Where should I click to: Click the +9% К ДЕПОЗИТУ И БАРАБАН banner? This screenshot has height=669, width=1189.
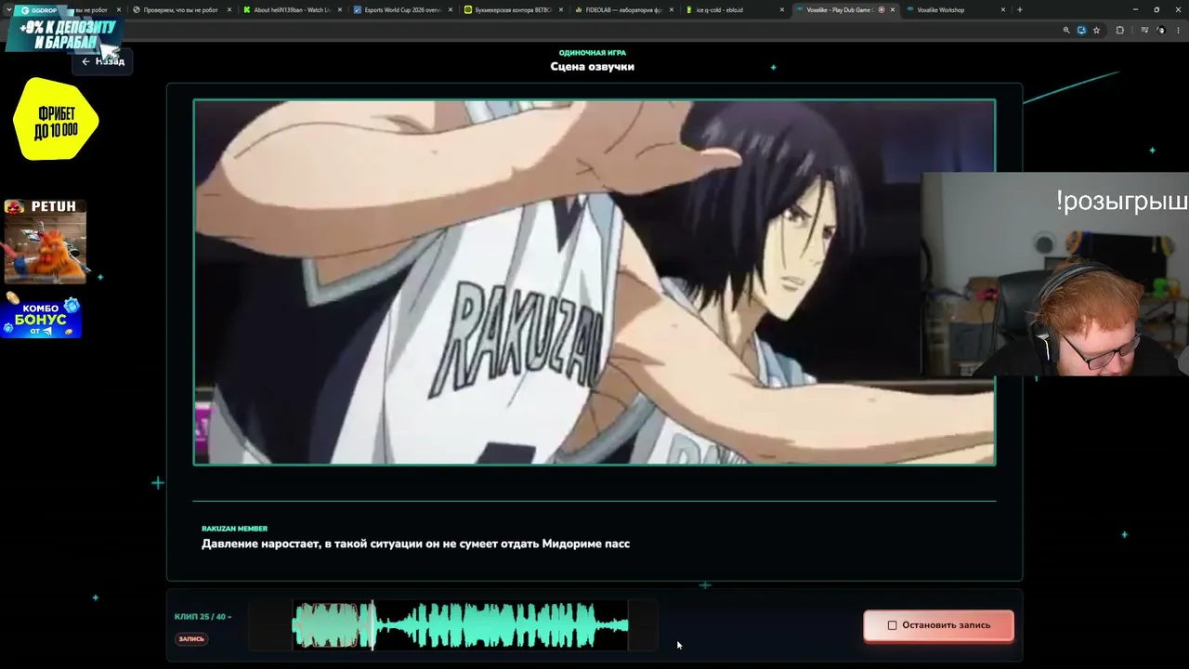click(x=64, y=34)
